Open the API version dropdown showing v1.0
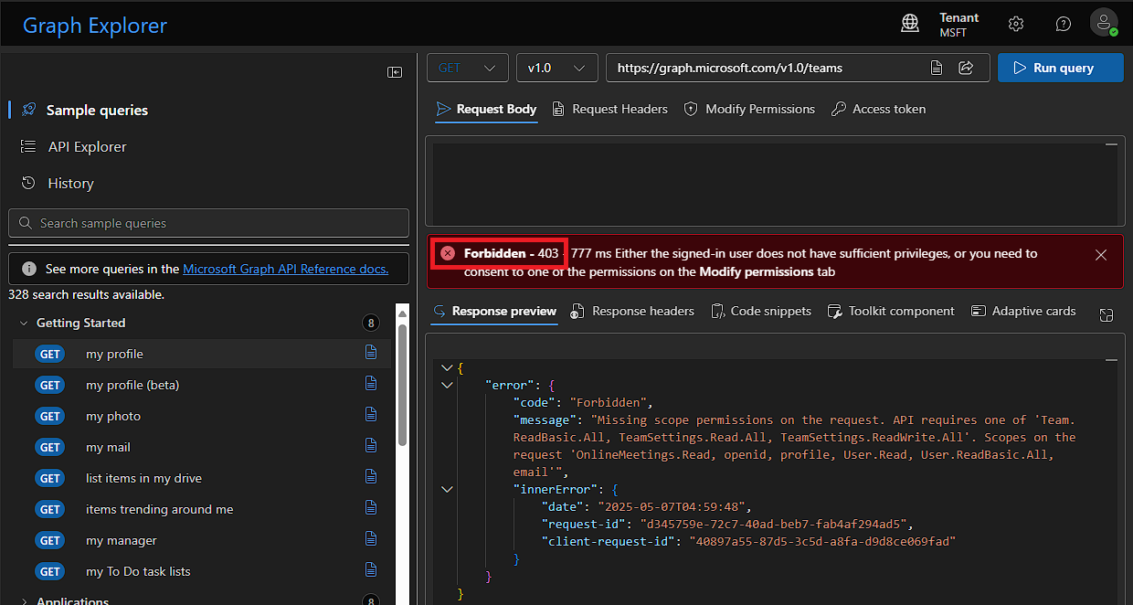The width and height of the screenshot is (1133, 605). pos(556,67)
